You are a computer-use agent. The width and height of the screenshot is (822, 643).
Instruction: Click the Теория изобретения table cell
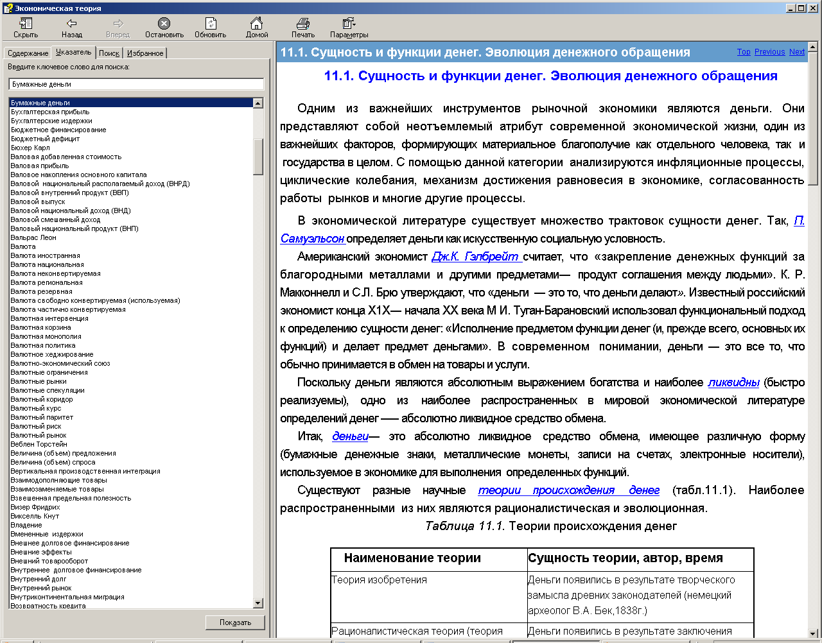(428, 597)
